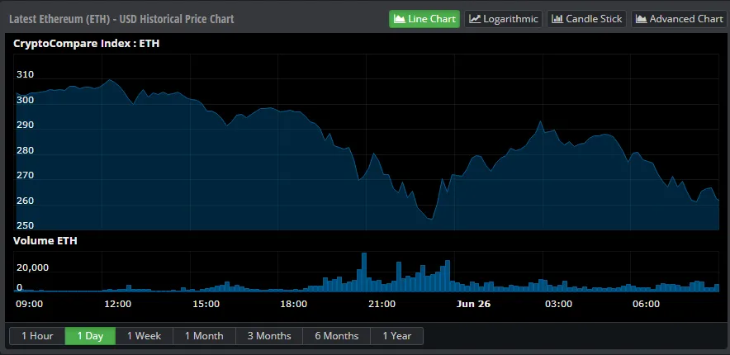Choose the 3 Months range

pos(268,336)
